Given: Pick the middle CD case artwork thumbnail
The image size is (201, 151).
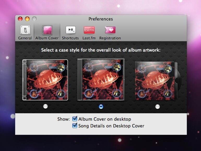Looking at the screenshot, I should [101, 79].
